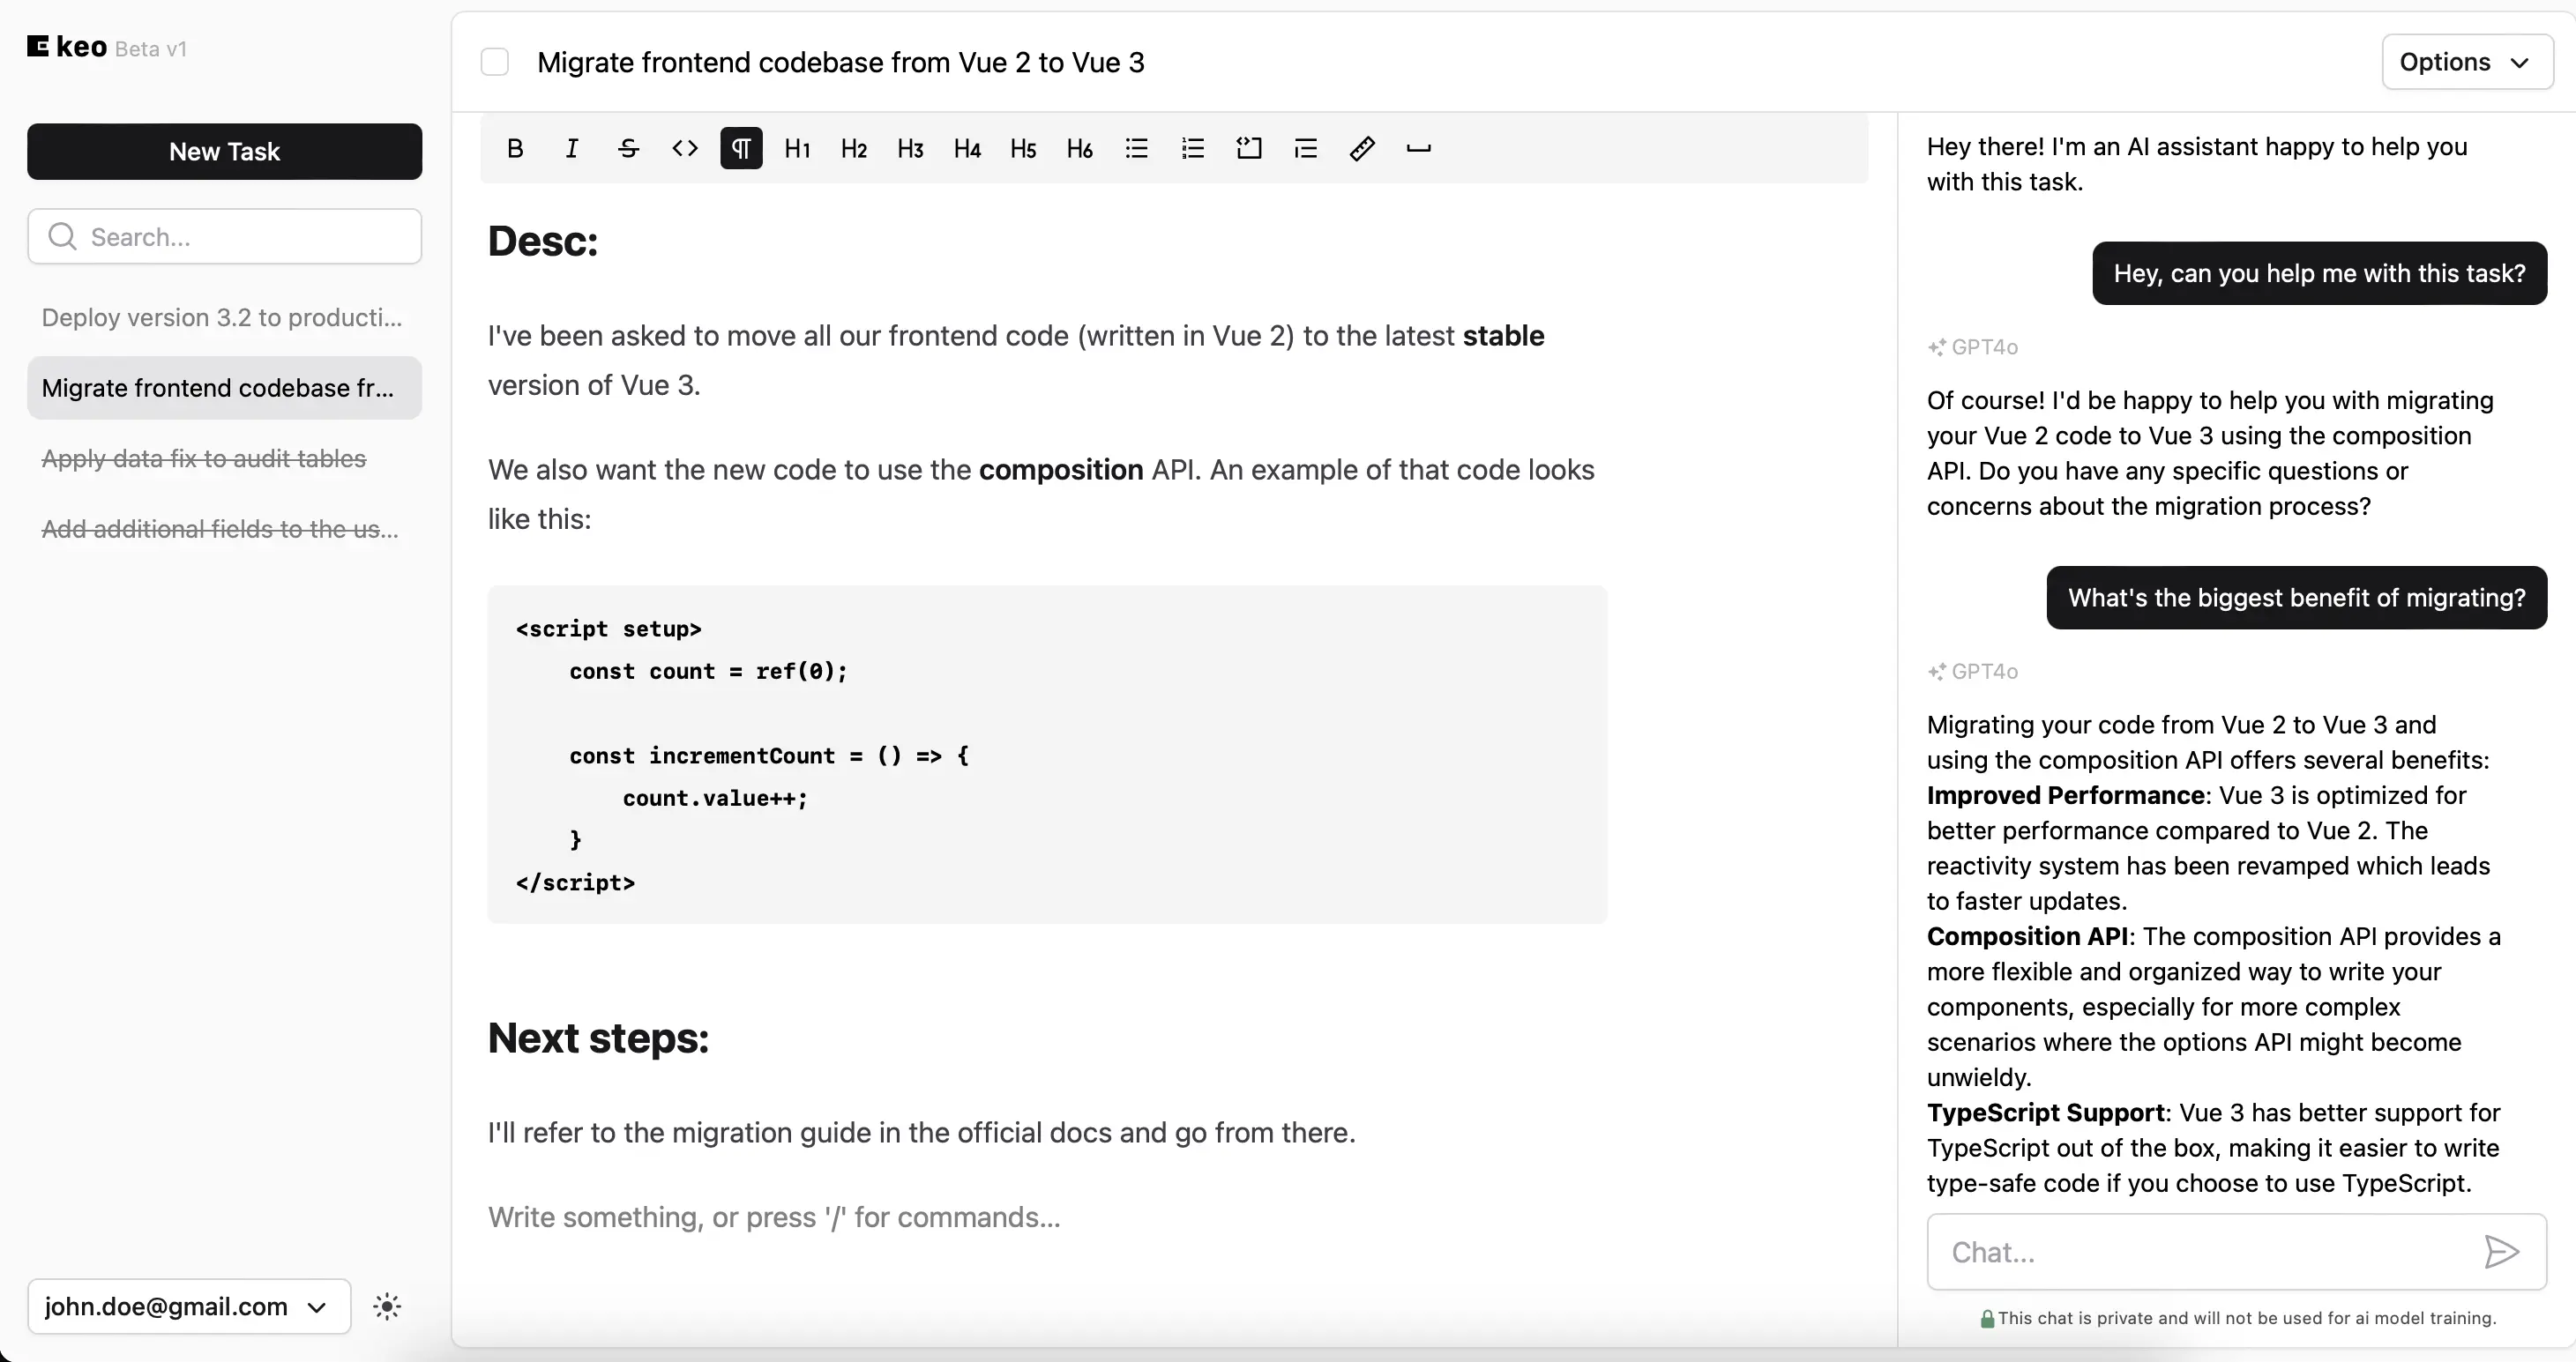Create a New Task
The height and width of the screenshot is (1362, 2576).
[x=225, y=152]
